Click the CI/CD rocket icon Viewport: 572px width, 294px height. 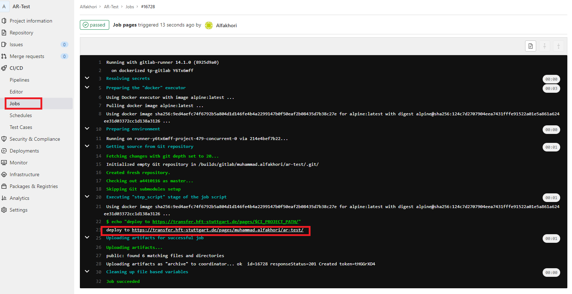[x=4, y=68]
